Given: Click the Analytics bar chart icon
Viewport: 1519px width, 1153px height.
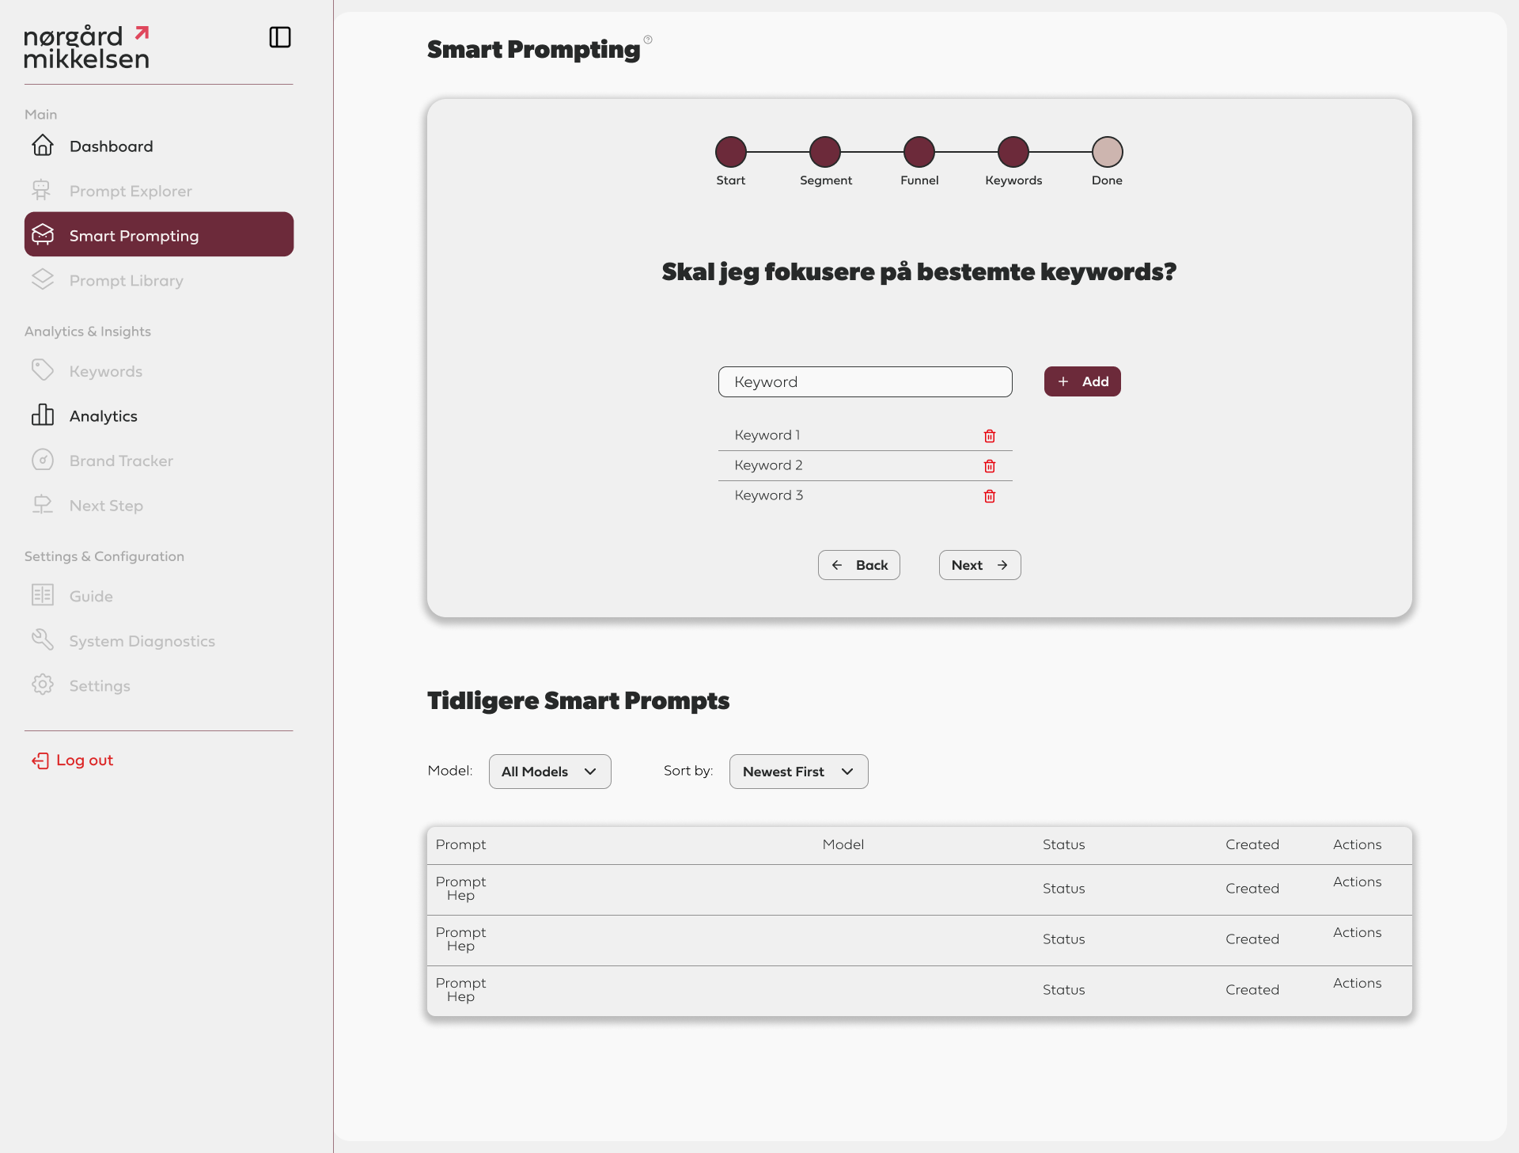Looking at the screenshot, I should (43, 415).
